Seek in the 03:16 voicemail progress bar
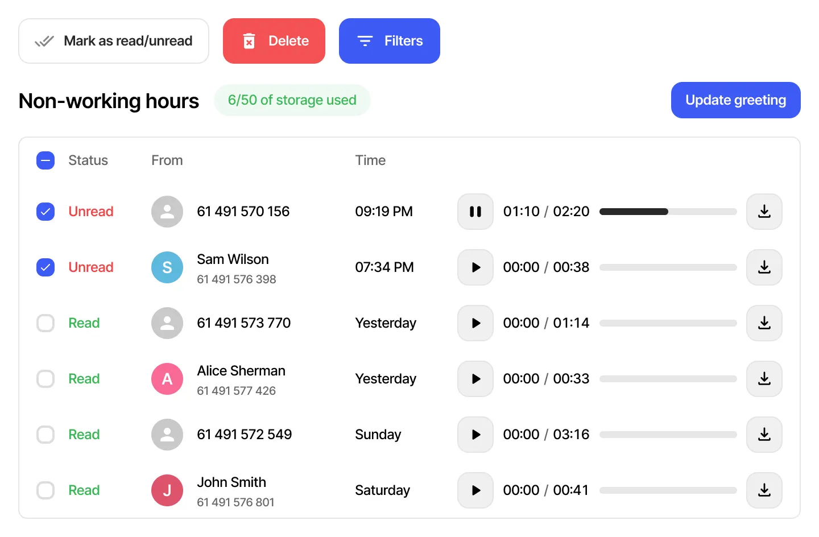Image resolution: width=819 pixels, height=537 pixels. (x=668, y=435)
